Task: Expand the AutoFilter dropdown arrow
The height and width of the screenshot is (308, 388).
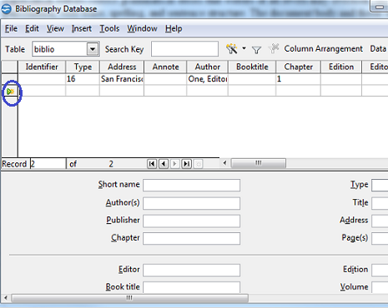Action: [244, 48]
